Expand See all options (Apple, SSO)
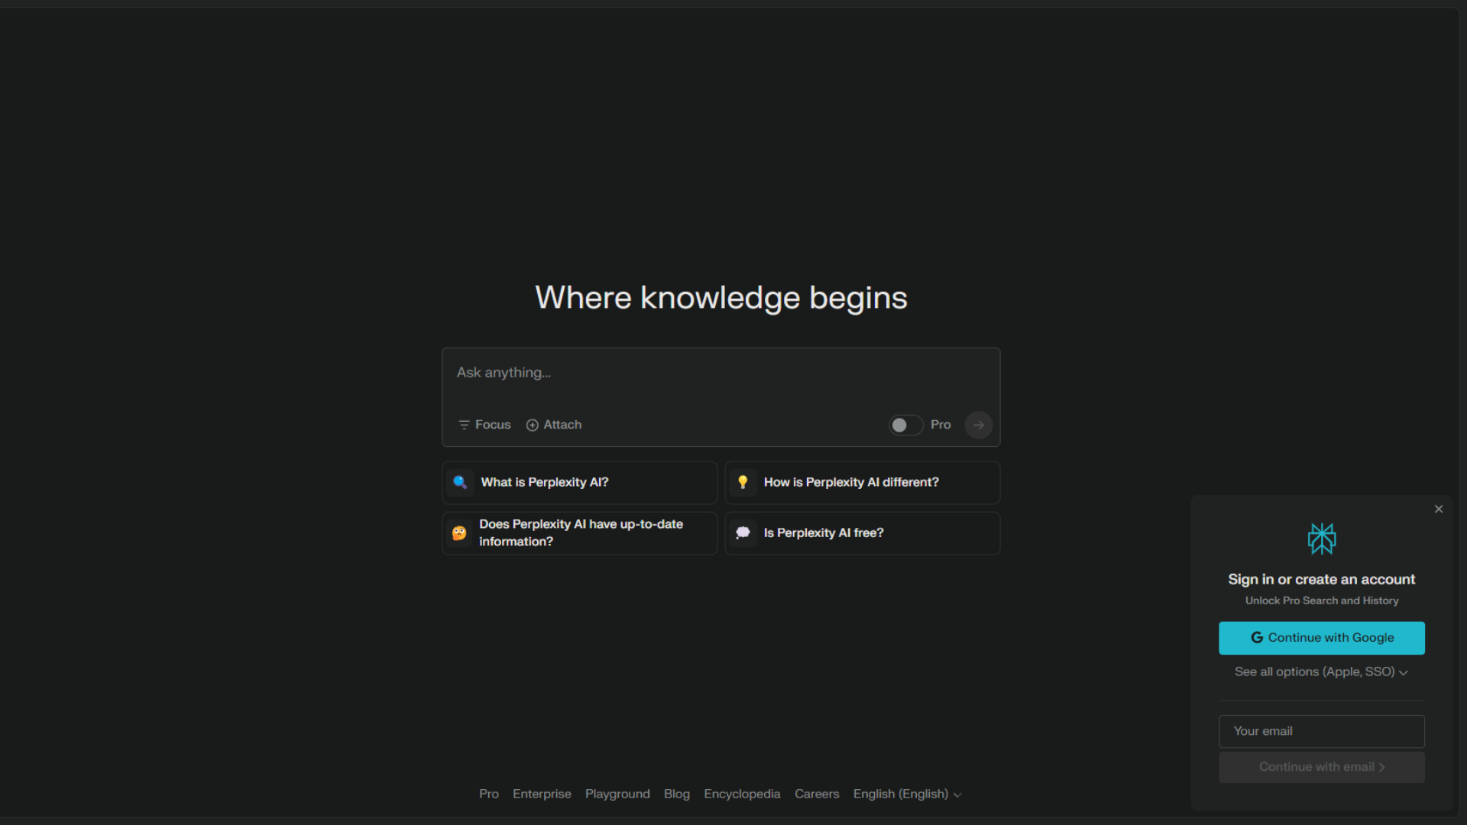This screenshot has width=1467, height=825. [x=1321, y=672]
